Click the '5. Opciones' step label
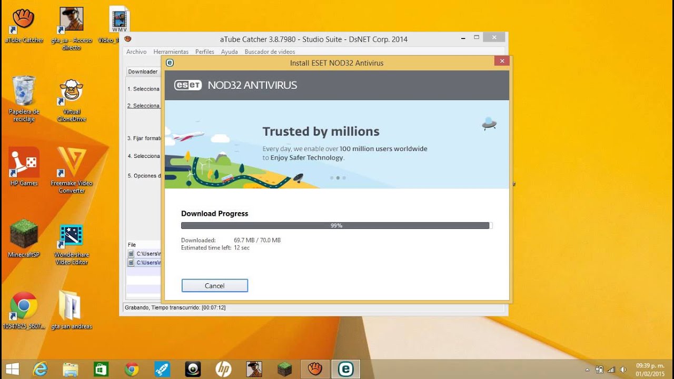 point(144,176)
